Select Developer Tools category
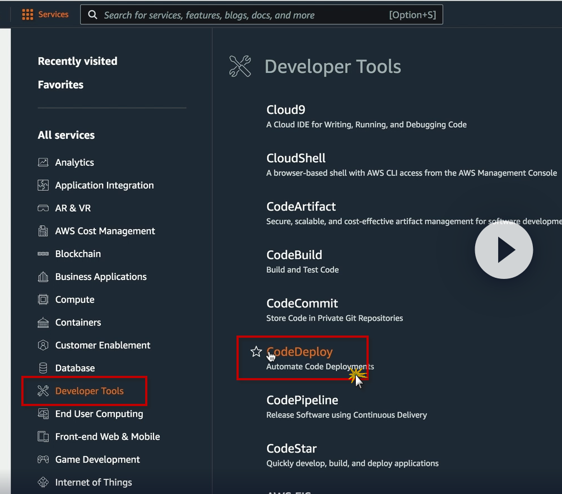 89,391
